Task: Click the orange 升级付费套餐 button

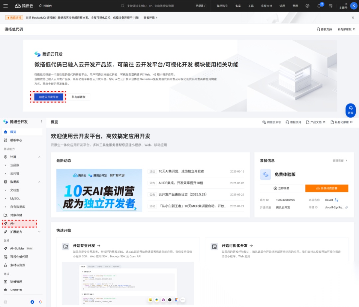Action: [327, 188]
